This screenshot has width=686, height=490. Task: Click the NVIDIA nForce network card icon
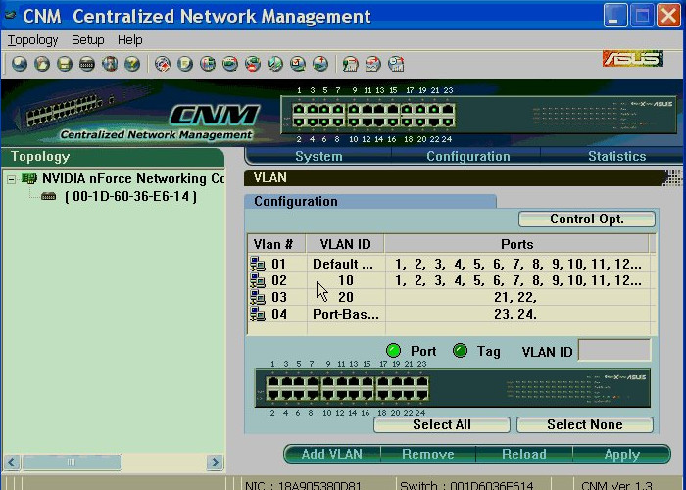[x=29, y=178]
